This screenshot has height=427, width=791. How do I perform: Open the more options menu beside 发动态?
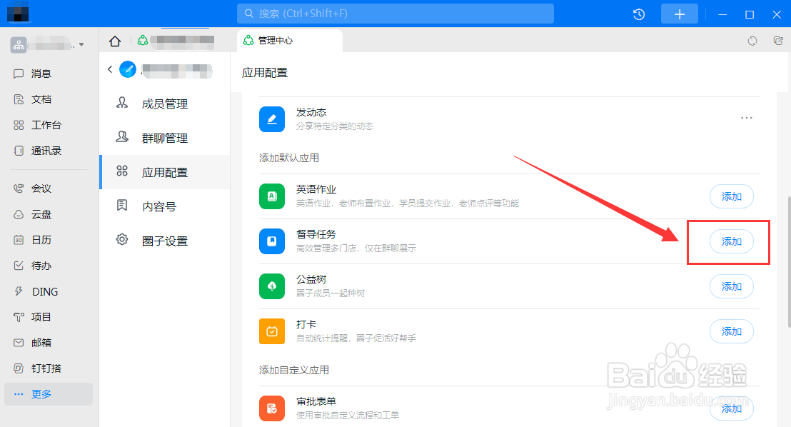[747, 118]
